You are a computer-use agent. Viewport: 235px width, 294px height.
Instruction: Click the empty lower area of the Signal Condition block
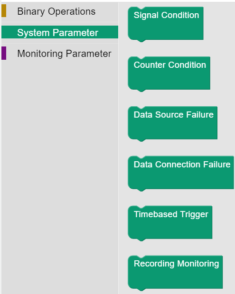pos(166,30)
